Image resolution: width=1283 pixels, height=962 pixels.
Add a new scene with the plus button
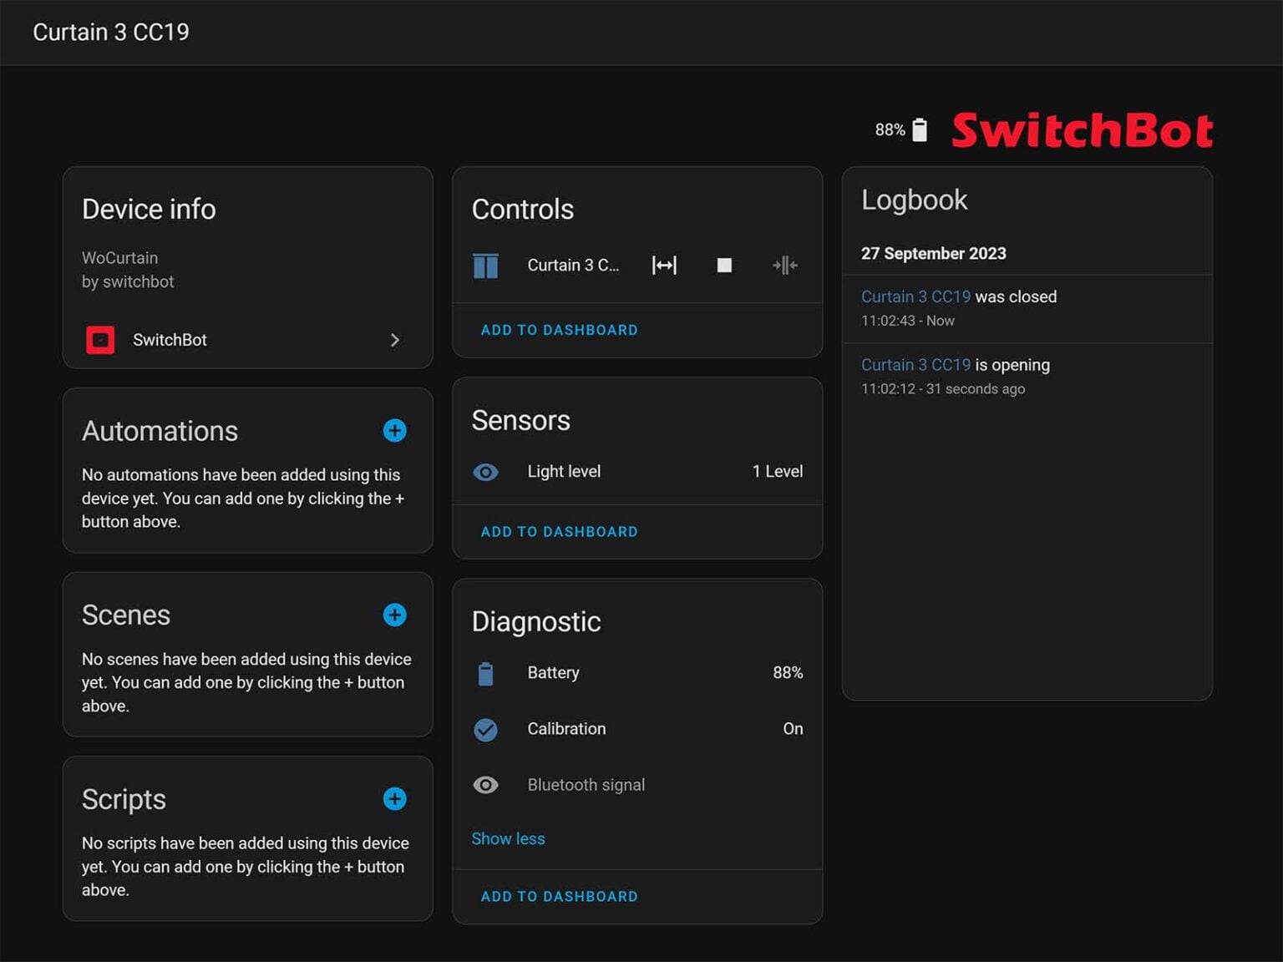pos(394,615)
